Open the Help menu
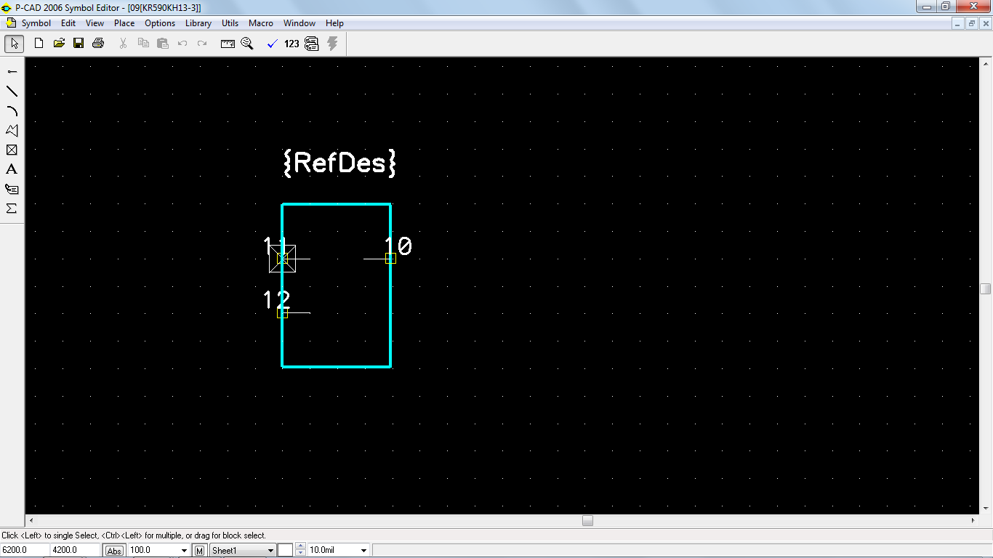The width and height of the screenshot is (993, 558). point(334,23)
